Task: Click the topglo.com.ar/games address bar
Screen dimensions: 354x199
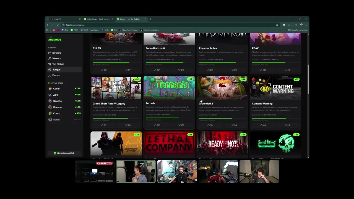Action: coord(170,25)
